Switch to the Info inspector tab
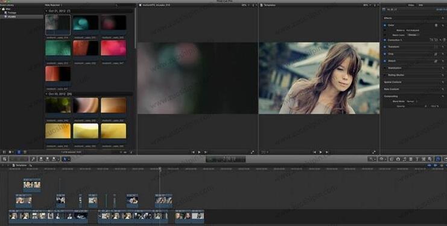Viewport: 447px width, 226px height. click(421, 5)
